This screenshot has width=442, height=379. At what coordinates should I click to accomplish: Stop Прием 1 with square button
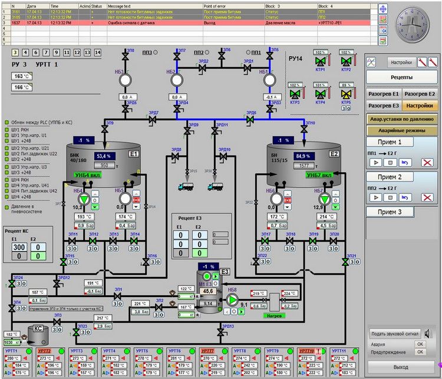click(390, 163)
